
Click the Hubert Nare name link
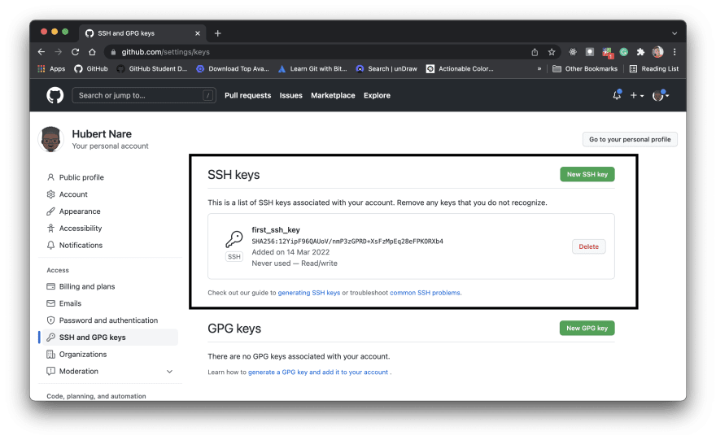(102, 134)
